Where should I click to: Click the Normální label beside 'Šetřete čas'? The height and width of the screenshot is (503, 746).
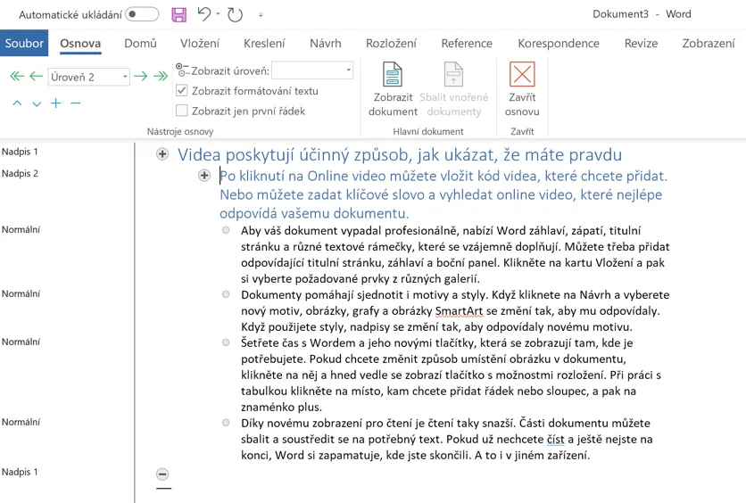pyautogui.click(x=21, y=342)
